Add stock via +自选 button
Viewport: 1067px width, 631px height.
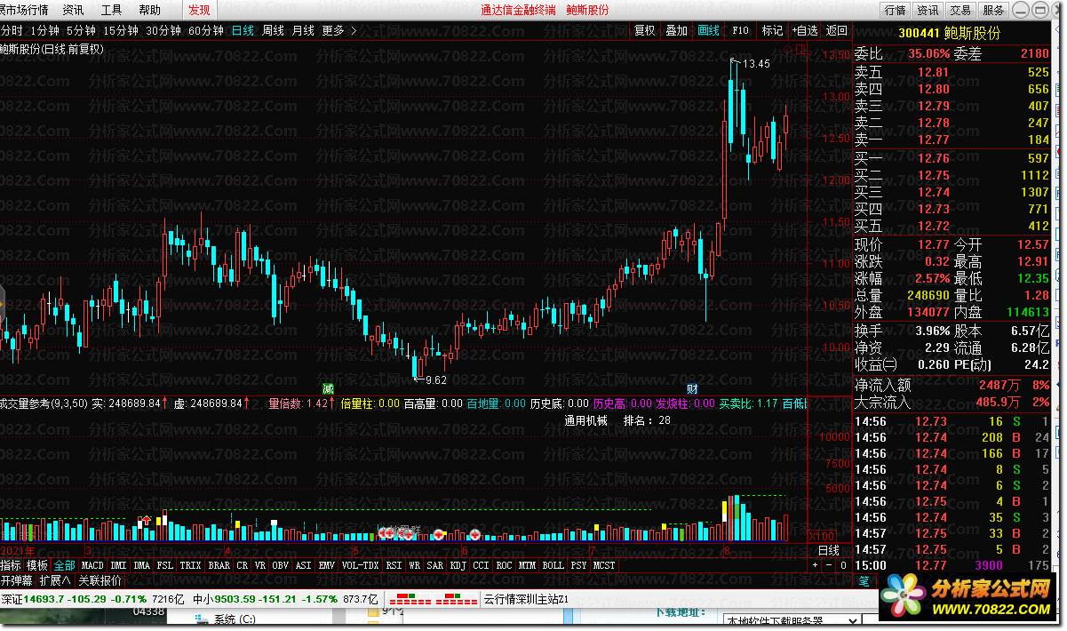coord(805,30)
